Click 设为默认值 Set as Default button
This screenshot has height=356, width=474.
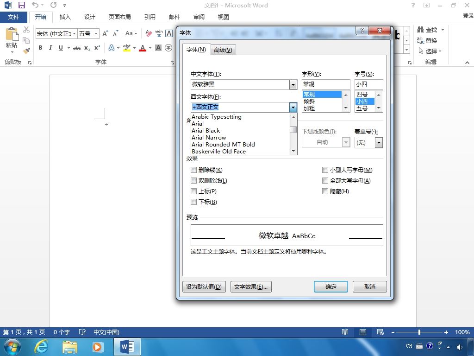click(204, 286)
